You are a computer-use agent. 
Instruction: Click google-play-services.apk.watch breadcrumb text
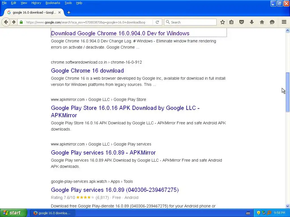tap(92, 181)
